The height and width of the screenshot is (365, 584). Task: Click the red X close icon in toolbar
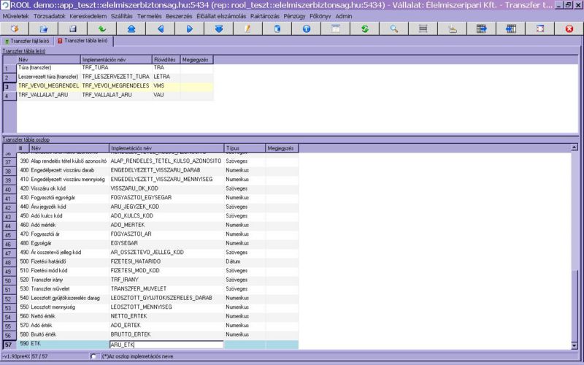569,28
